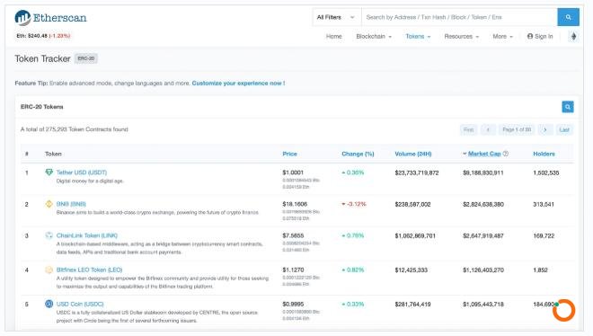Click the blue search button in header
Image resolution: width=593 pixels, height=336 pixels.
point(568,17)
